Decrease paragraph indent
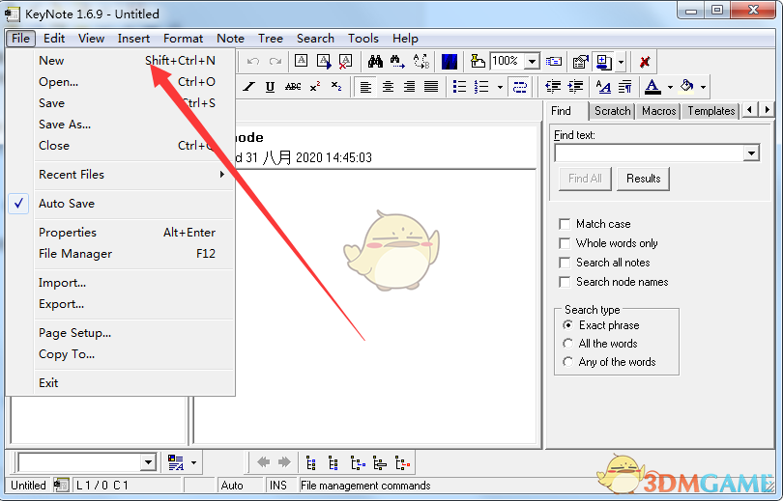 pyautogui.click(x=553, y=87)
